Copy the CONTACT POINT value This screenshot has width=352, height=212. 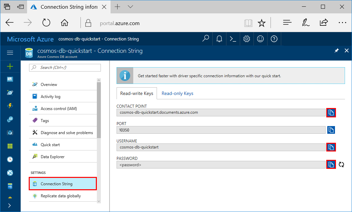[331, 112]
